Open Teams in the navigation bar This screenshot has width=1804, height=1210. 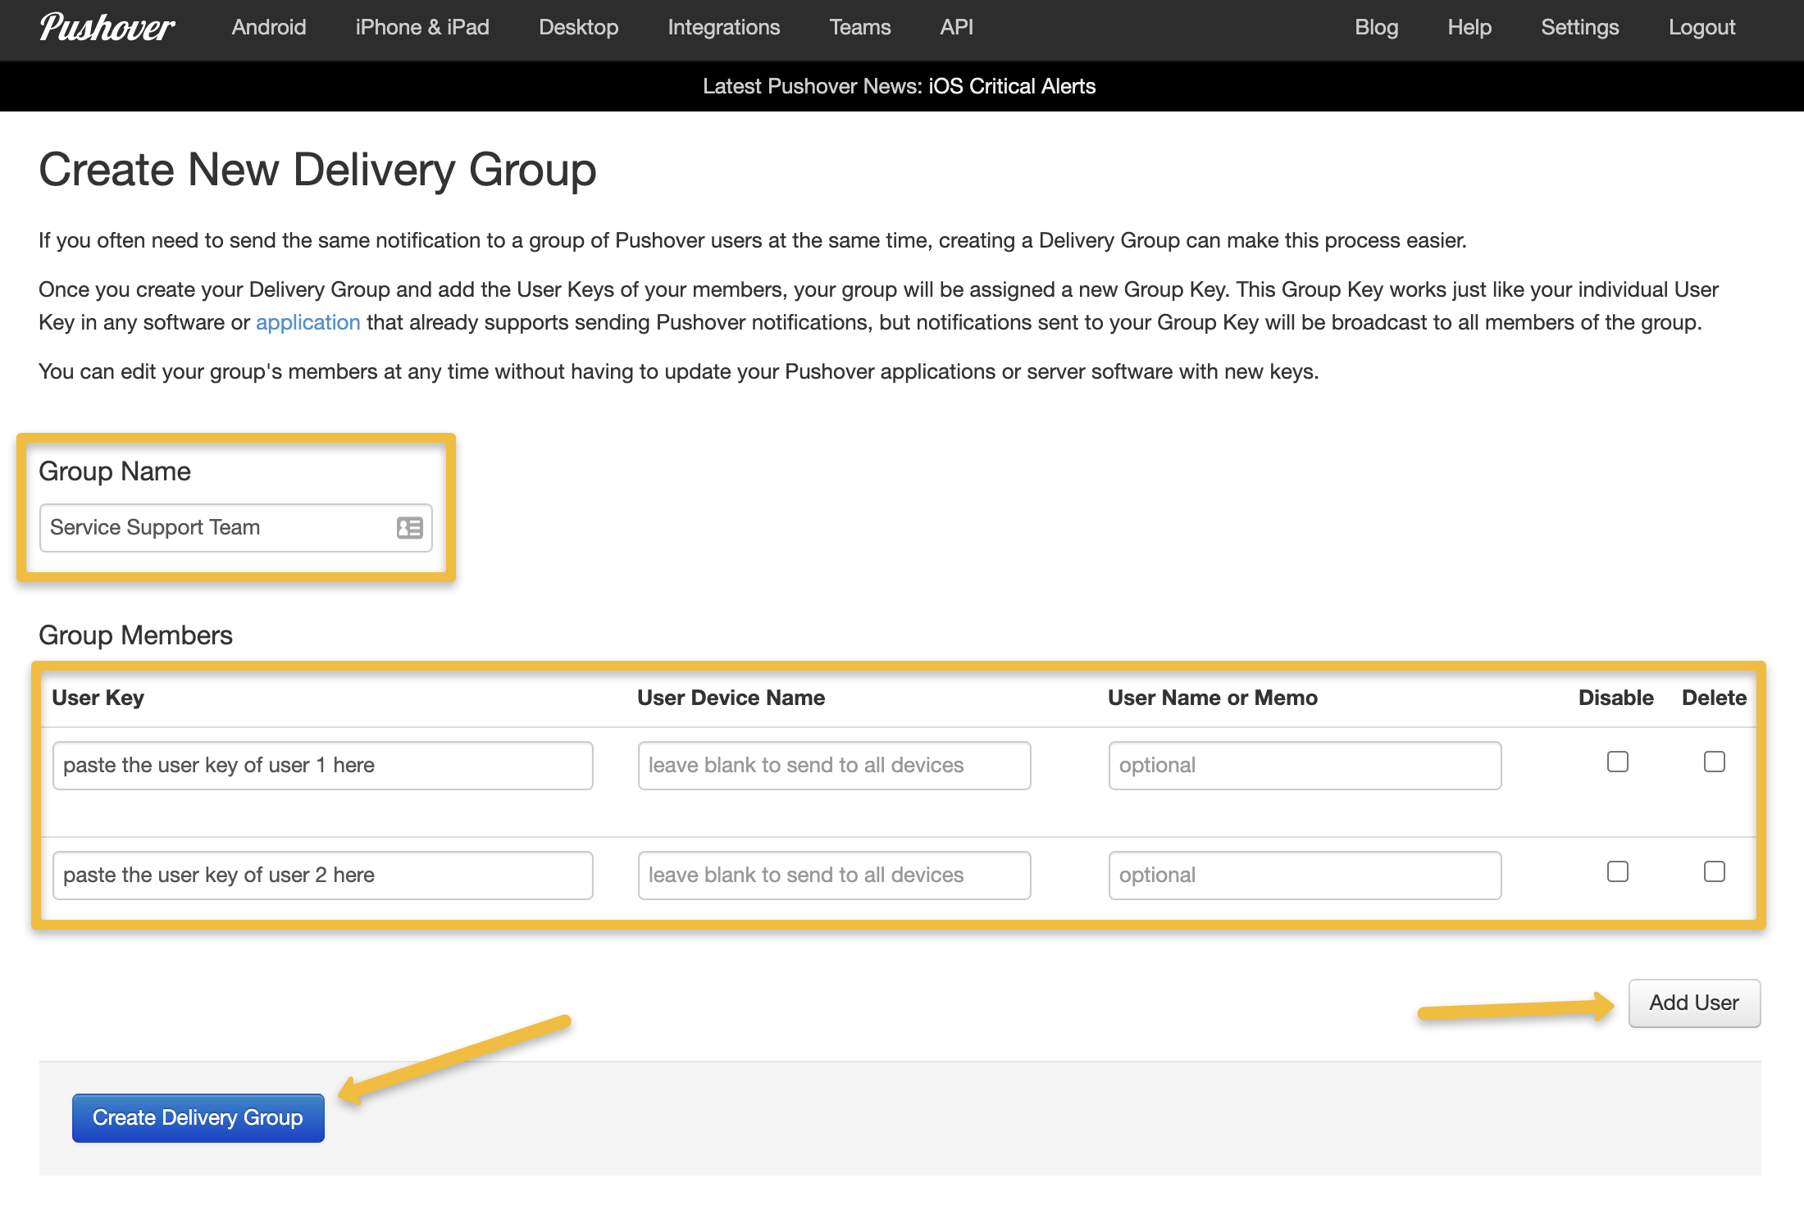(x=859, y=28)
